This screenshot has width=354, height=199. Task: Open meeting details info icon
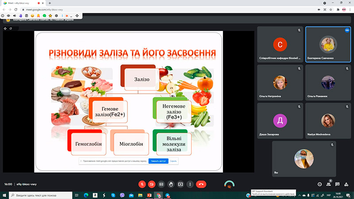click(320, 184)
